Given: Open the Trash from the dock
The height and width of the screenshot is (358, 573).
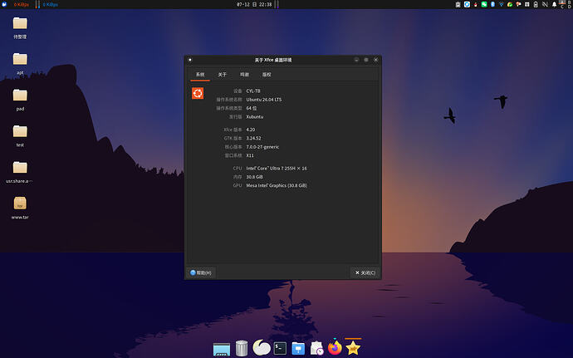Looking at the screenshot, I should pos(242,348).
